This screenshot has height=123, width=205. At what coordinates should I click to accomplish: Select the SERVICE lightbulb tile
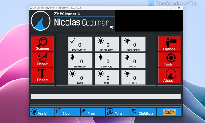click(107, 61)
